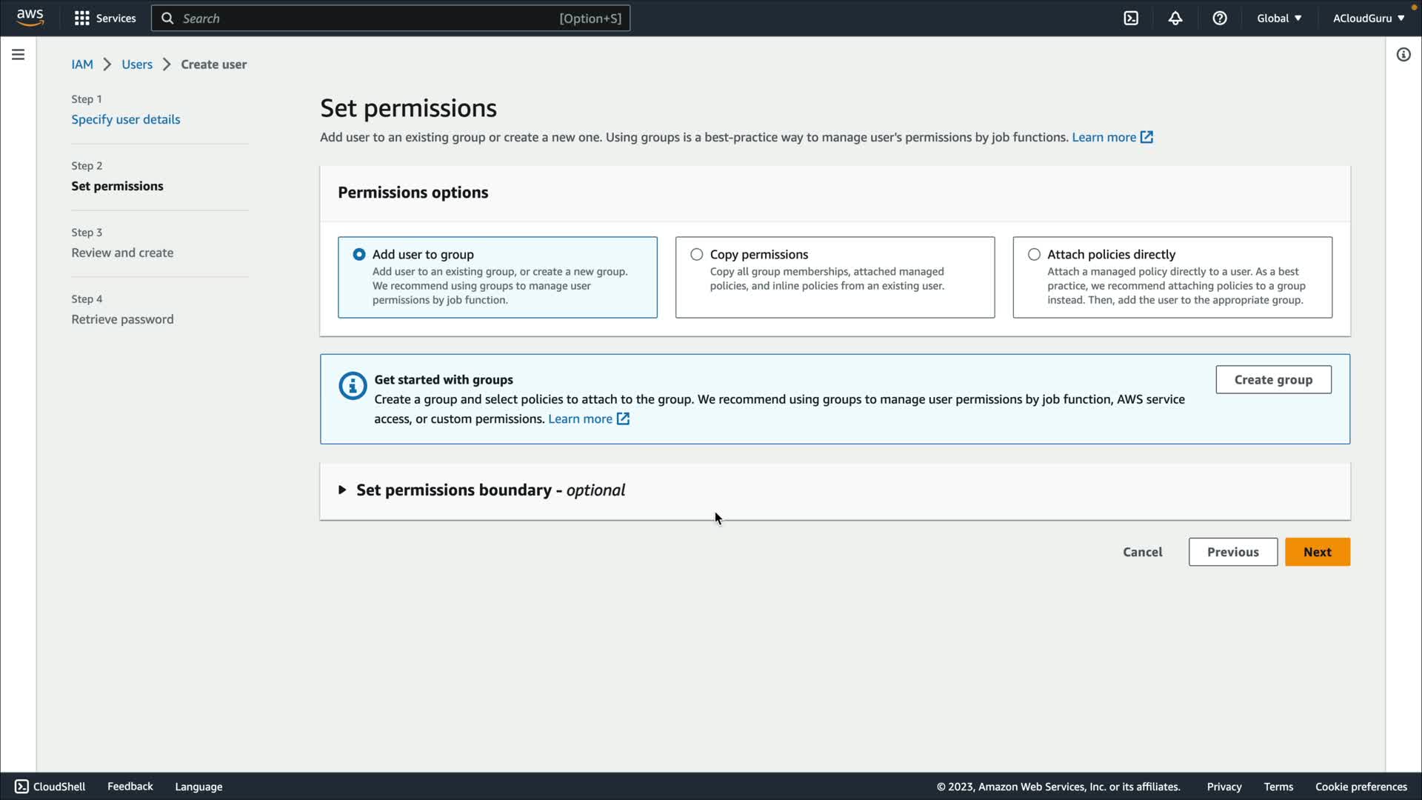The image size is (1422, 800).
Task: Select the Copy permissions radio button
Action: point(697,255)
